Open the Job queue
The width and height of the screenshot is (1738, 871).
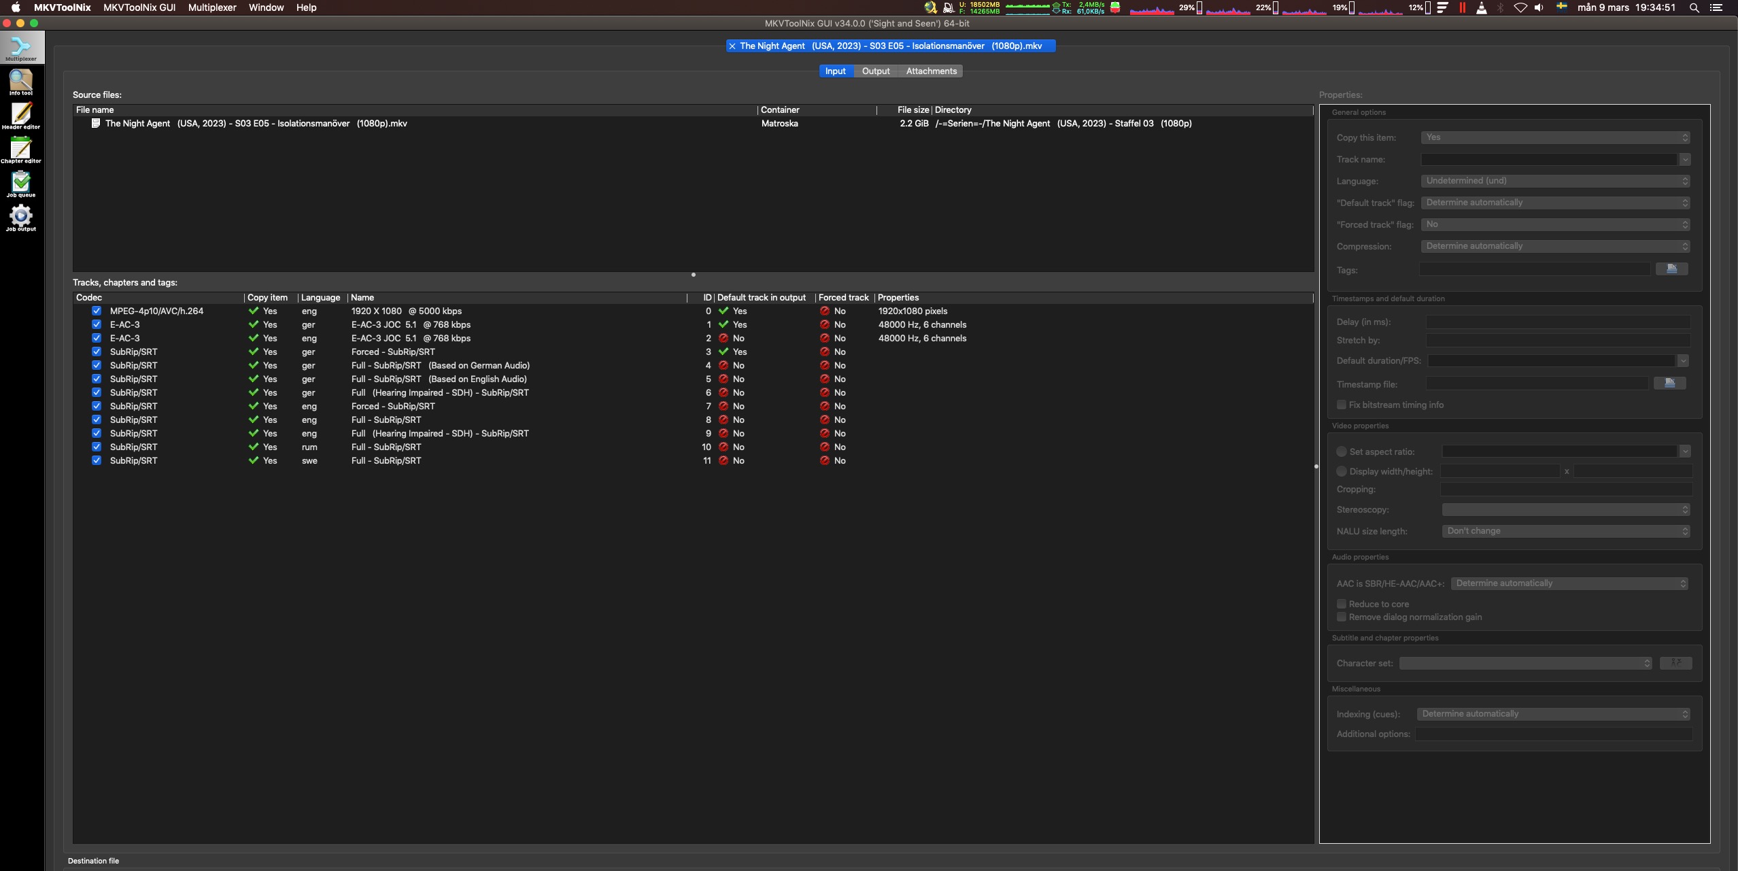(20, 184)
